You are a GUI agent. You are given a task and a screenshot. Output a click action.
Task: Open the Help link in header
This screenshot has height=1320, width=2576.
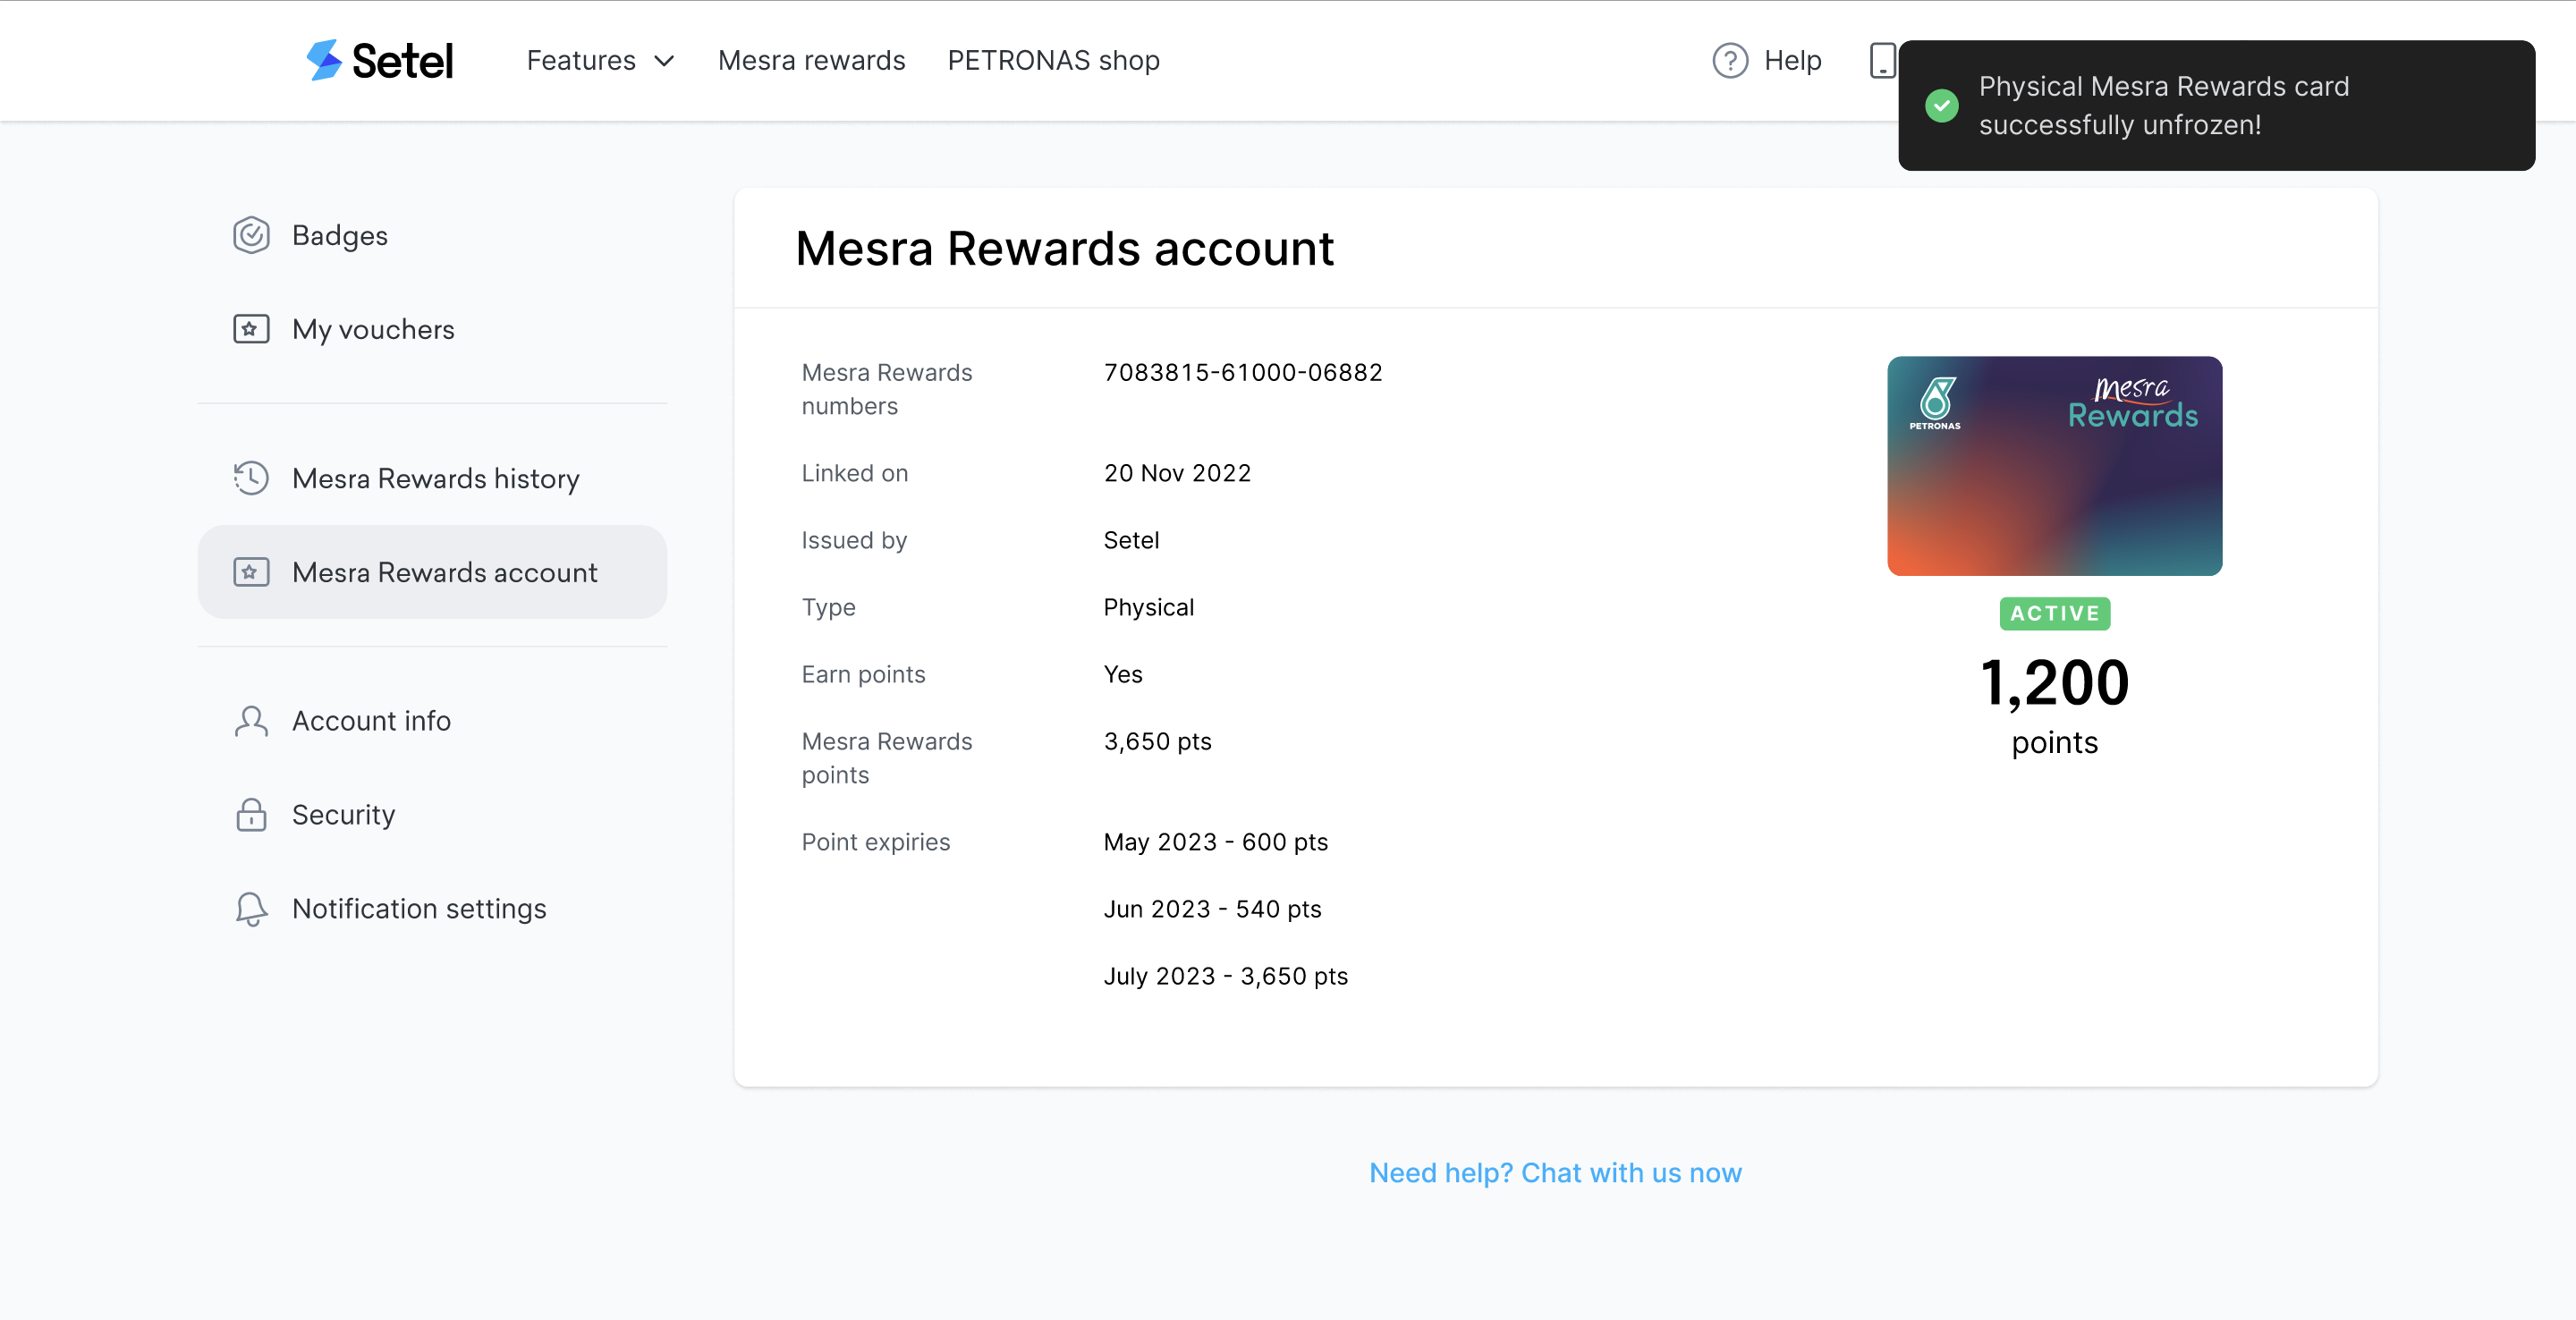pyautogui.click(x=1766, y=60)
